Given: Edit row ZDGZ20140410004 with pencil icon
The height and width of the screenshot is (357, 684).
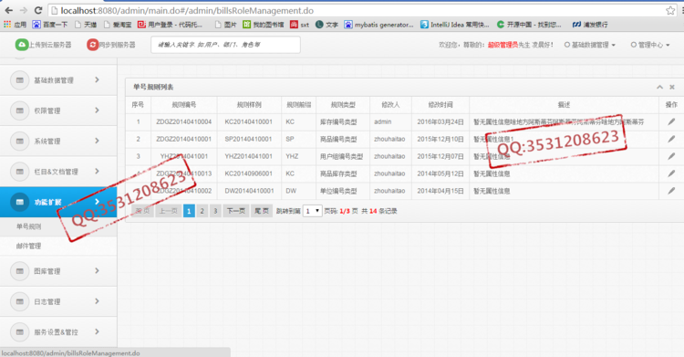Looking at the screenshot, I should click(x=671, y=122).
